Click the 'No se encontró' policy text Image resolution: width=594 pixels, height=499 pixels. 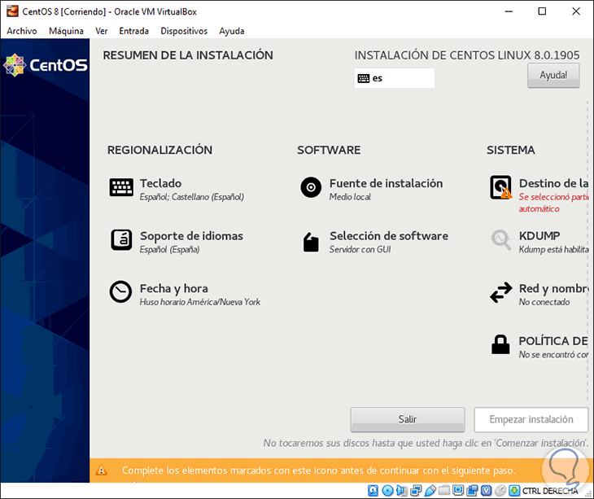click(553, 355)
